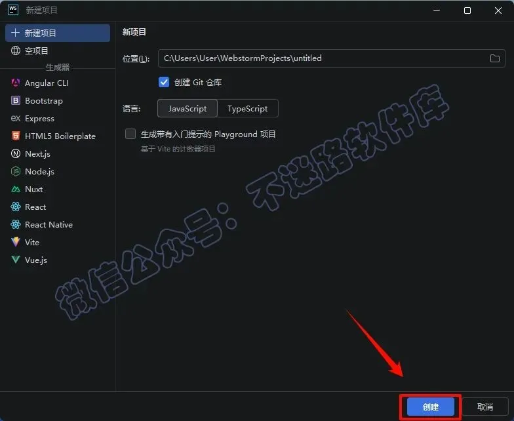Screen dimensions: 514x421
Task: Select the Node.js generator entry
Action: 58,172
